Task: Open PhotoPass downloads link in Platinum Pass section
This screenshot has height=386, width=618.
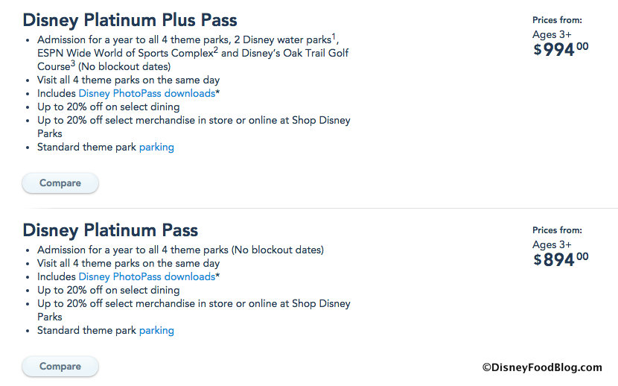Action: pos(147,276)
